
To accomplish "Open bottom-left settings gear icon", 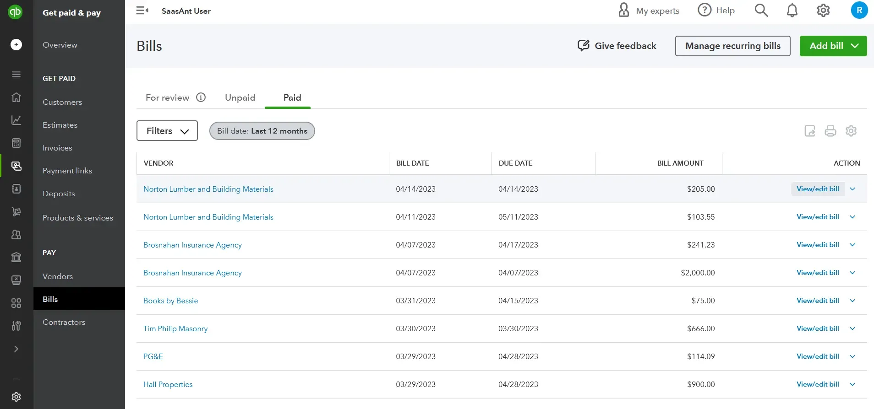I will coord(16,397).
